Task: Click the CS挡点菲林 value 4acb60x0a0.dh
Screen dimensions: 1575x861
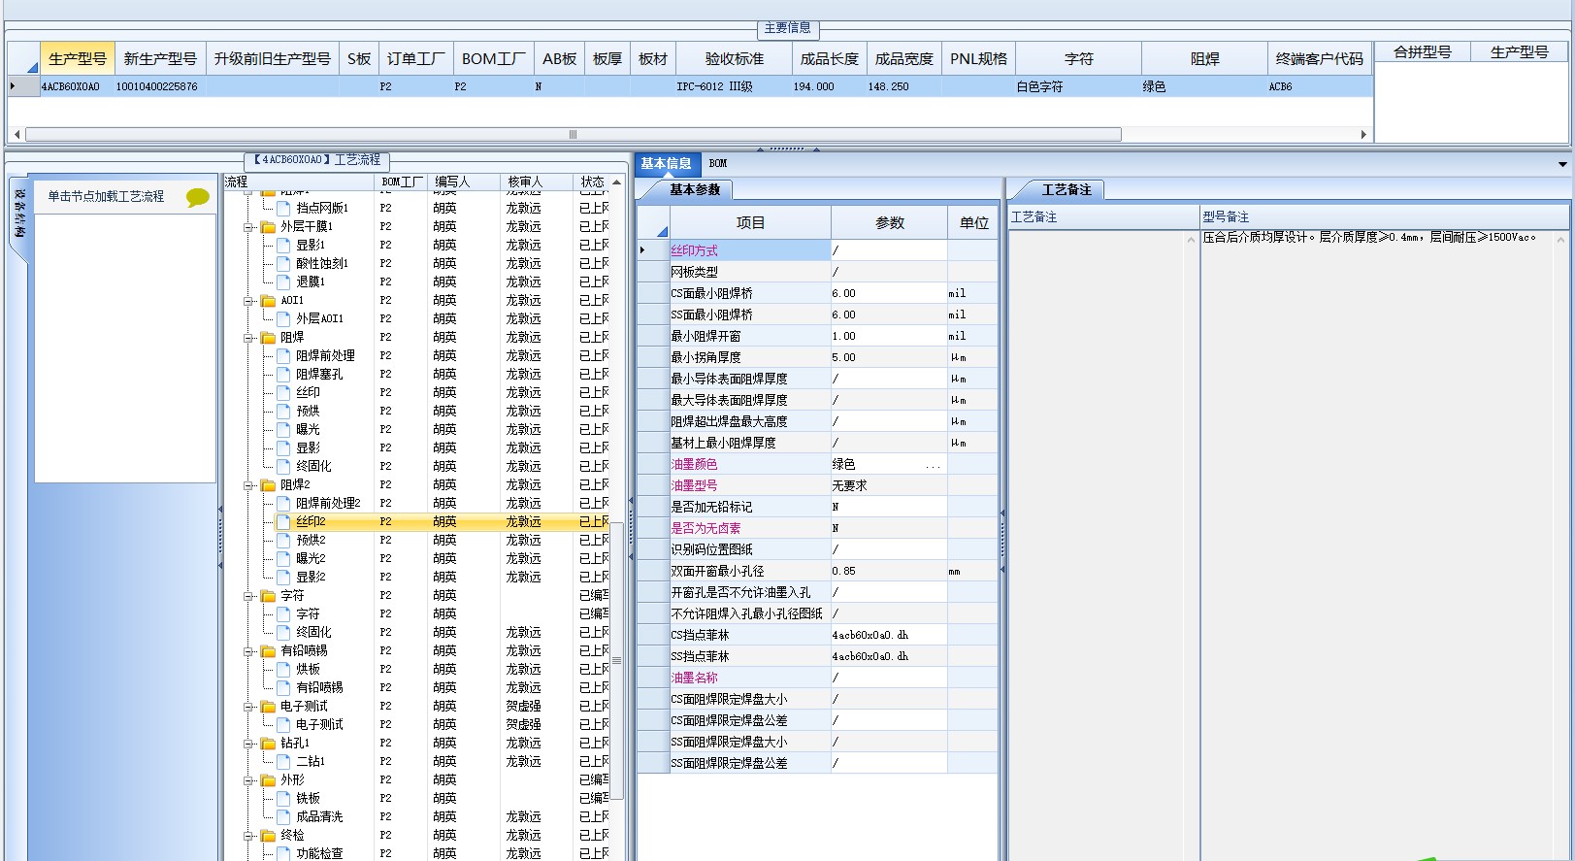Action: 889,635
